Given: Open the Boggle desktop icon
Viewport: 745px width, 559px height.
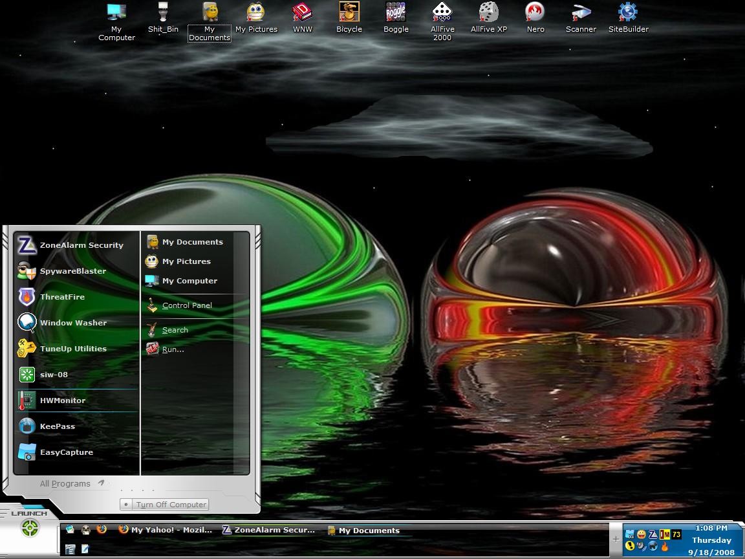Looking at the screenshot, I should point(396,17).
